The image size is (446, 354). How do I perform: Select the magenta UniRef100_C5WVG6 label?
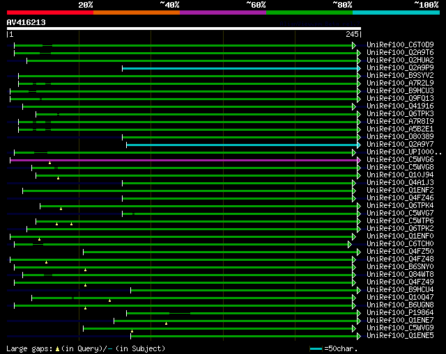click(400, 160)
